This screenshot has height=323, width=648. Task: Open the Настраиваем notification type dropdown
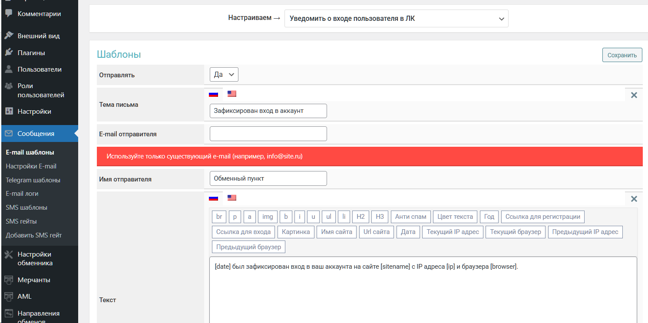point(396,19)
